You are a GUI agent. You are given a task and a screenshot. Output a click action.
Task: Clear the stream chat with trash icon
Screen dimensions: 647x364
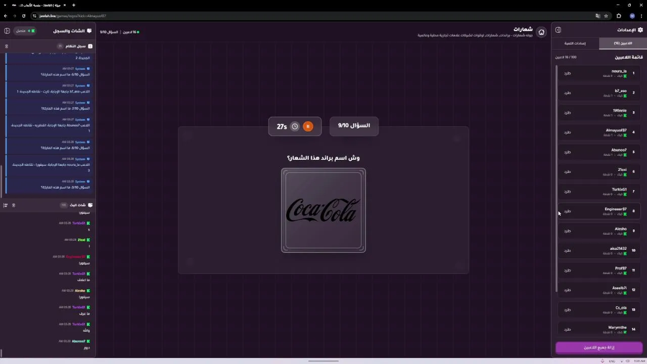[x=14, y=205]
